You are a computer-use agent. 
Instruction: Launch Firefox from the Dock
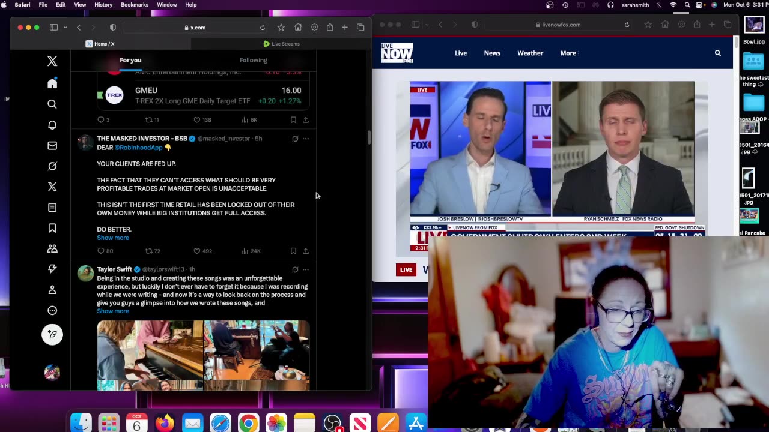(x=165, y=423)
